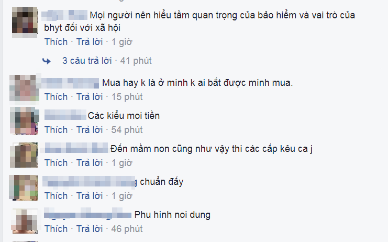The width and height of the screenshot is (388, 242).
Task: Reply to the comment about bhyt đối với xã hội
Action: coord(90,42)
